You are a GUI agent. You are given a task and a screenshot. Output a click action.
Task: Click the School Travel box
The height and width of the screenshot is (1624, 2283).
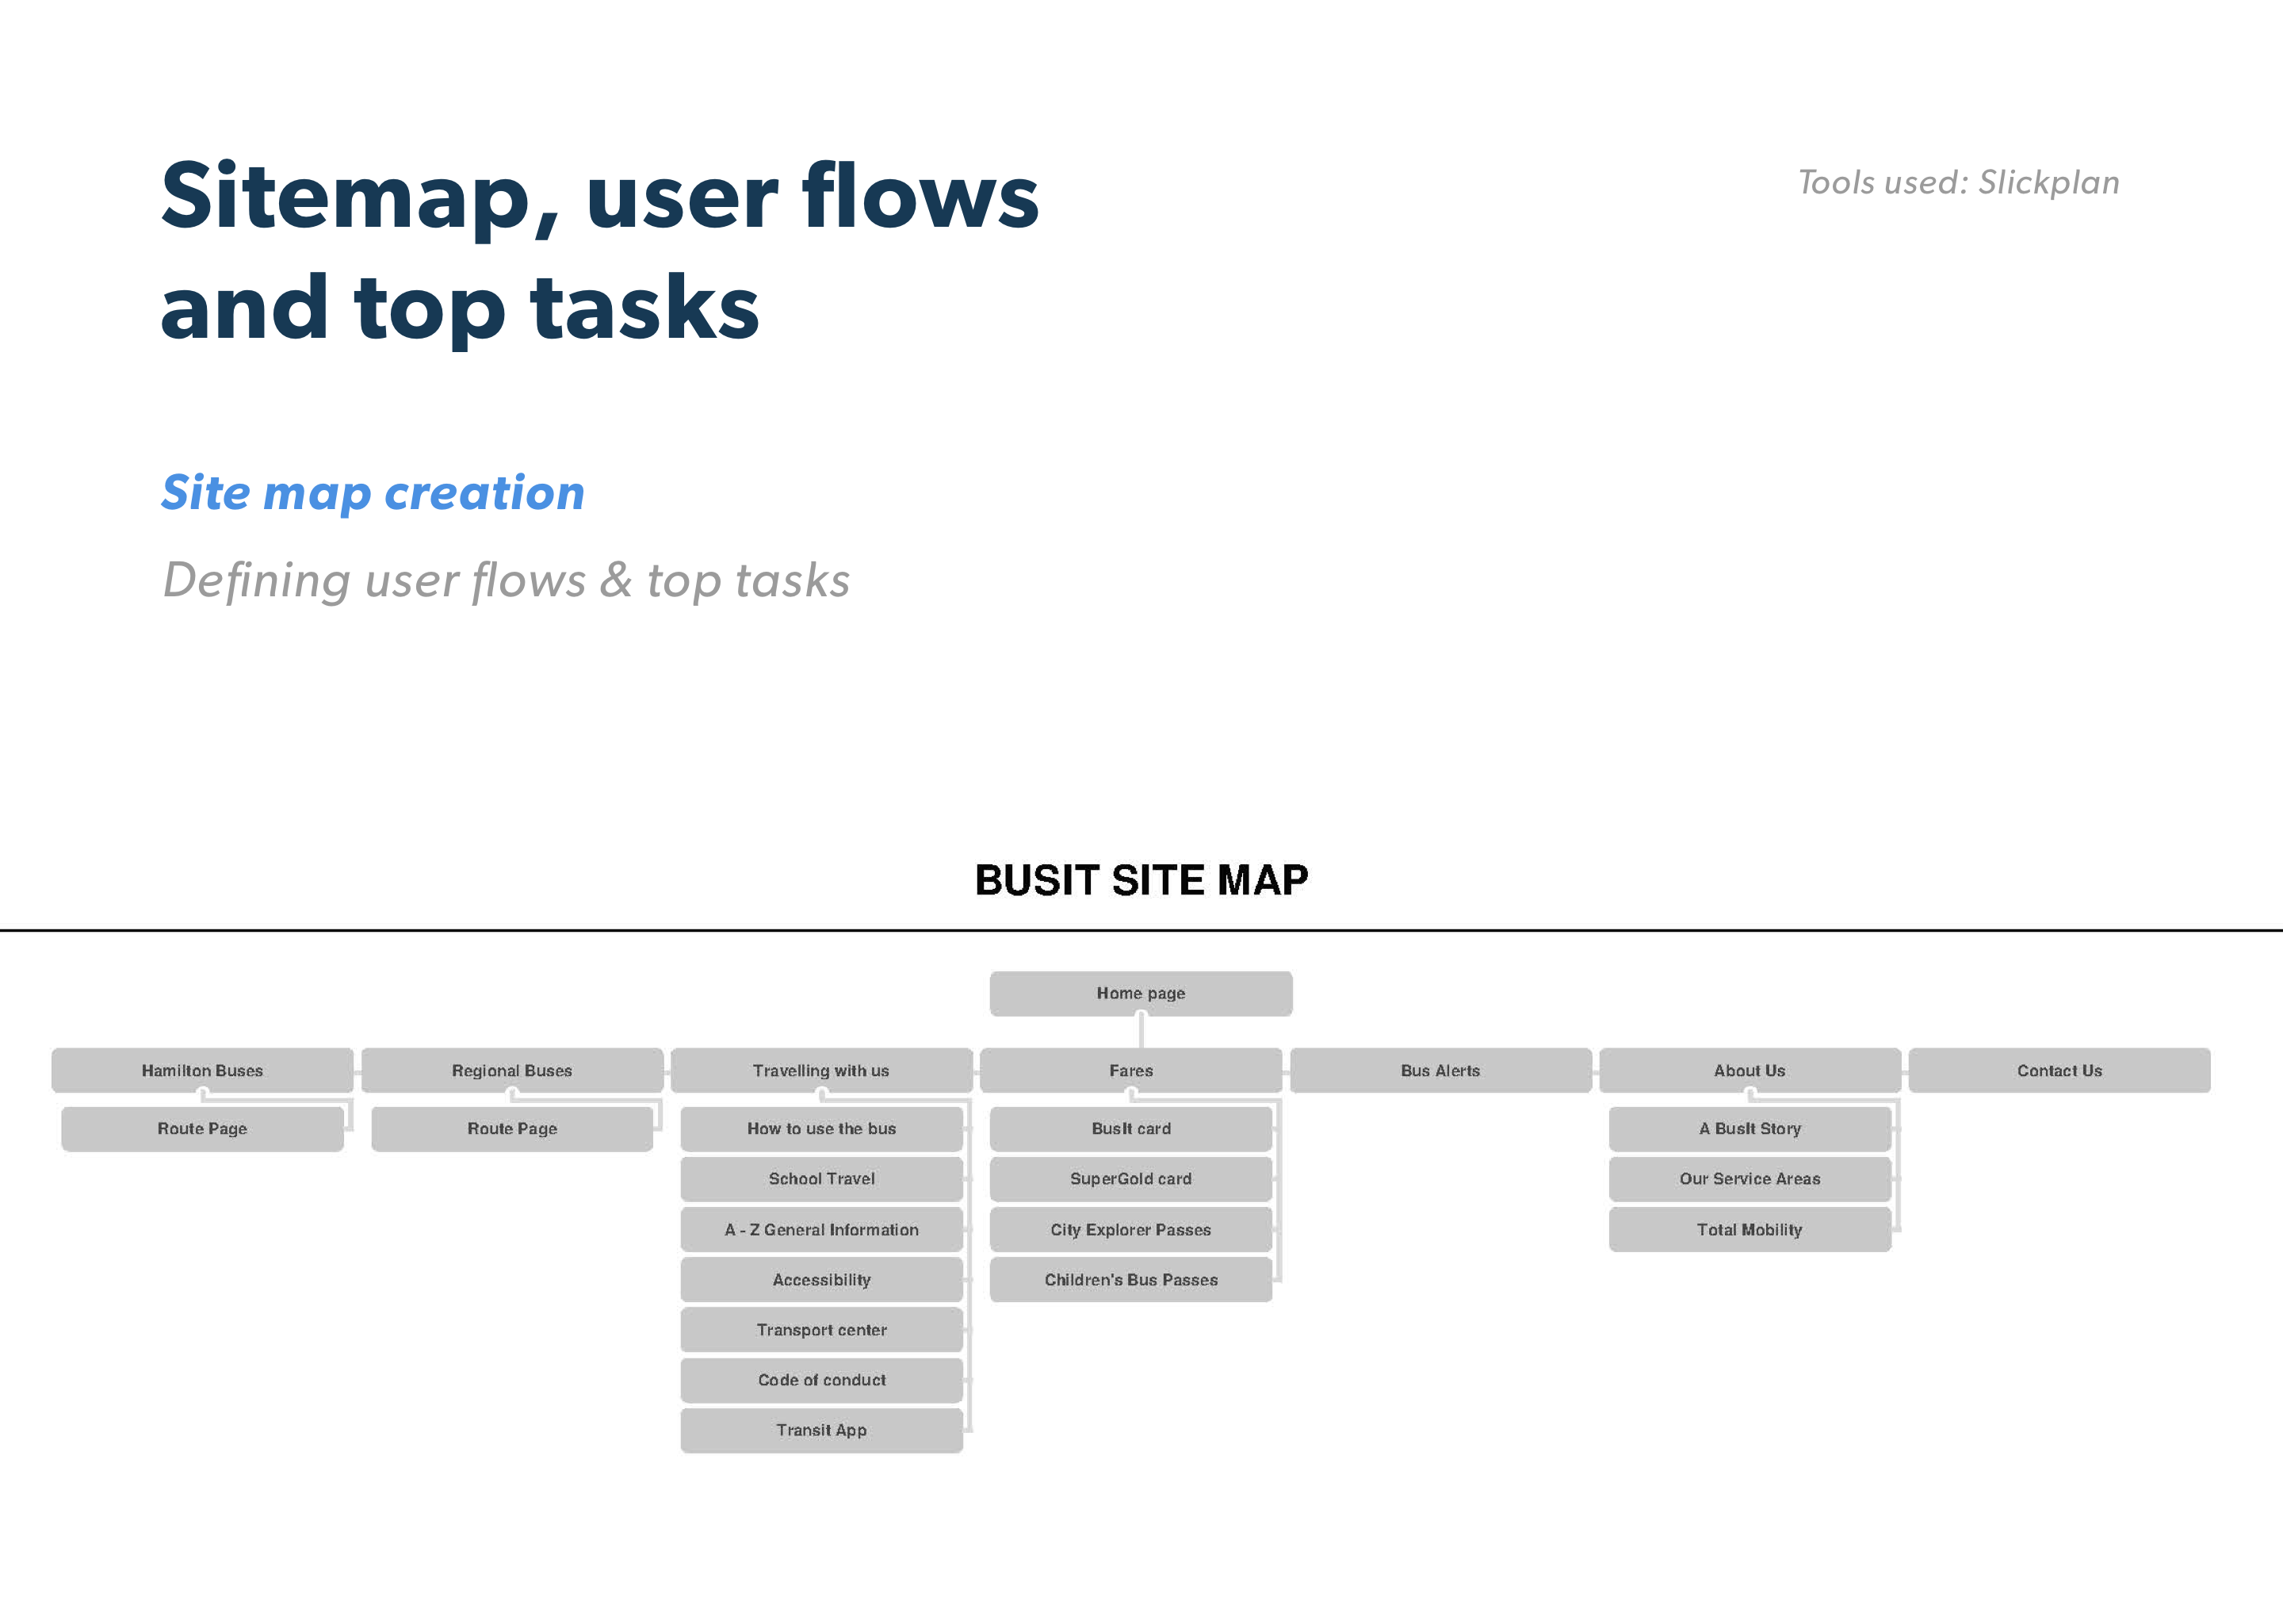[x=820, y=1179]
